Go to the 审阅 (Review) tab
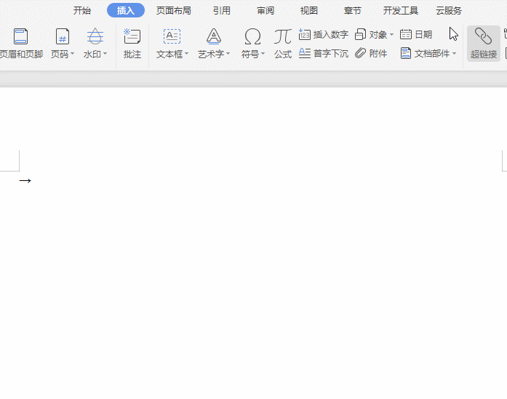This screenshot has width=507, height=399. 266,11
